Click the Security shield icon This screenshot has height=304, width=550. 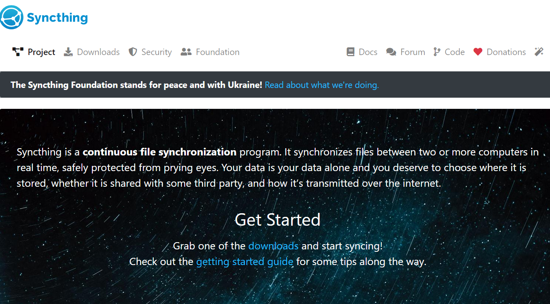click(x=133, y=52)
